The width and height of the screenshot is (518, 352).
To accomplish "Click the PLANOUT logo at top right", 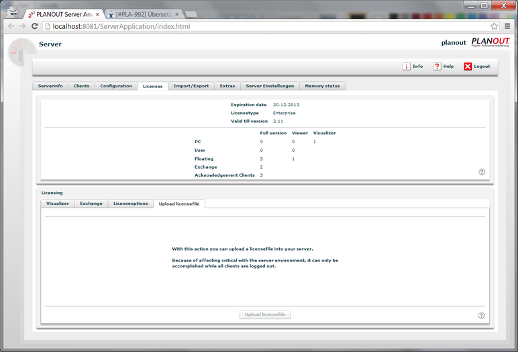I will tap(490, 42).
